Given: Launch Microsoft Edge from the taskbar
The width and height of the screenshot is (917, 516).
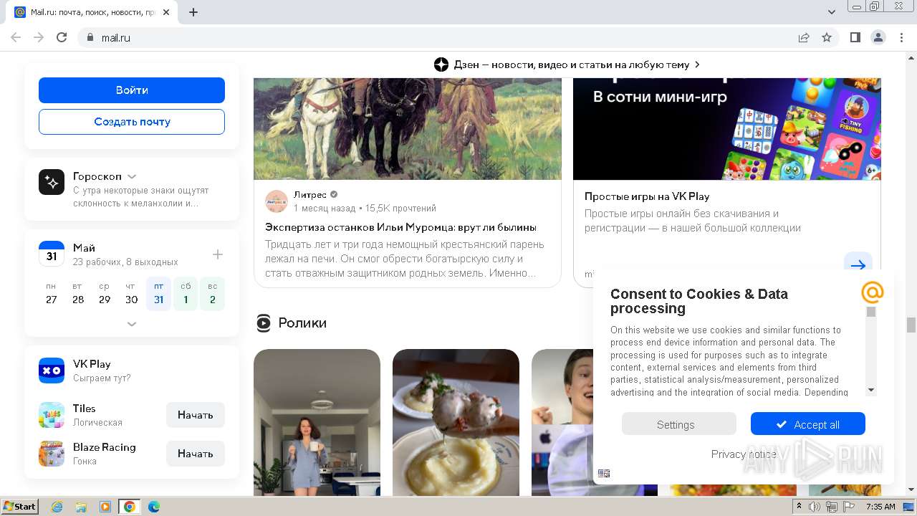Looking at the screenshot, I should 153,507.
